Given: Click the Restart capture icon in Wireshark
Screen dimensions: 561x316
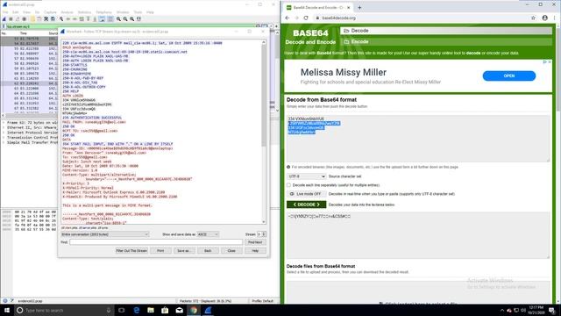Looking at the screenshot, I should 18,19.
